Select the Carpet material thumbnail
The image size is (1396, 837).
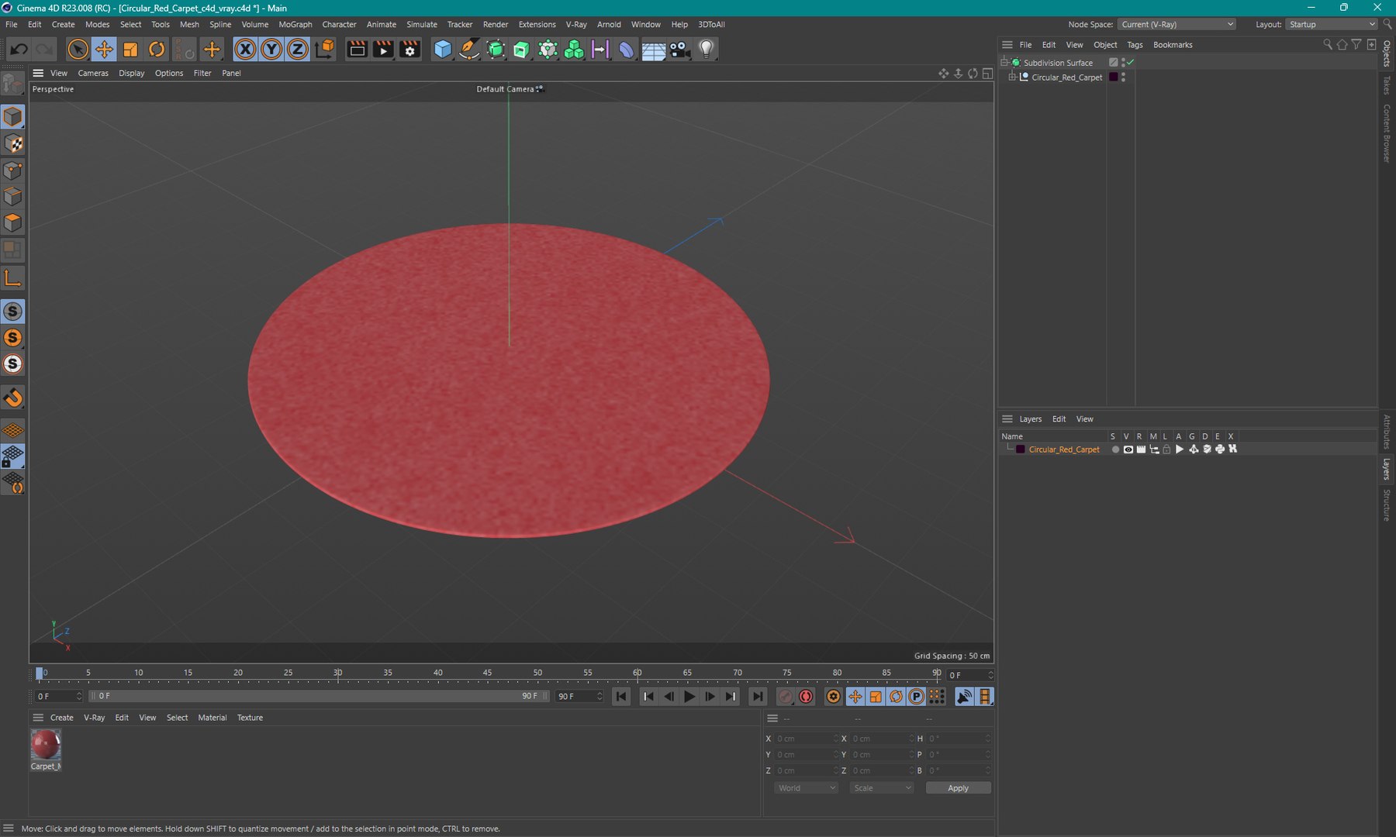click(x=46, y=745)
